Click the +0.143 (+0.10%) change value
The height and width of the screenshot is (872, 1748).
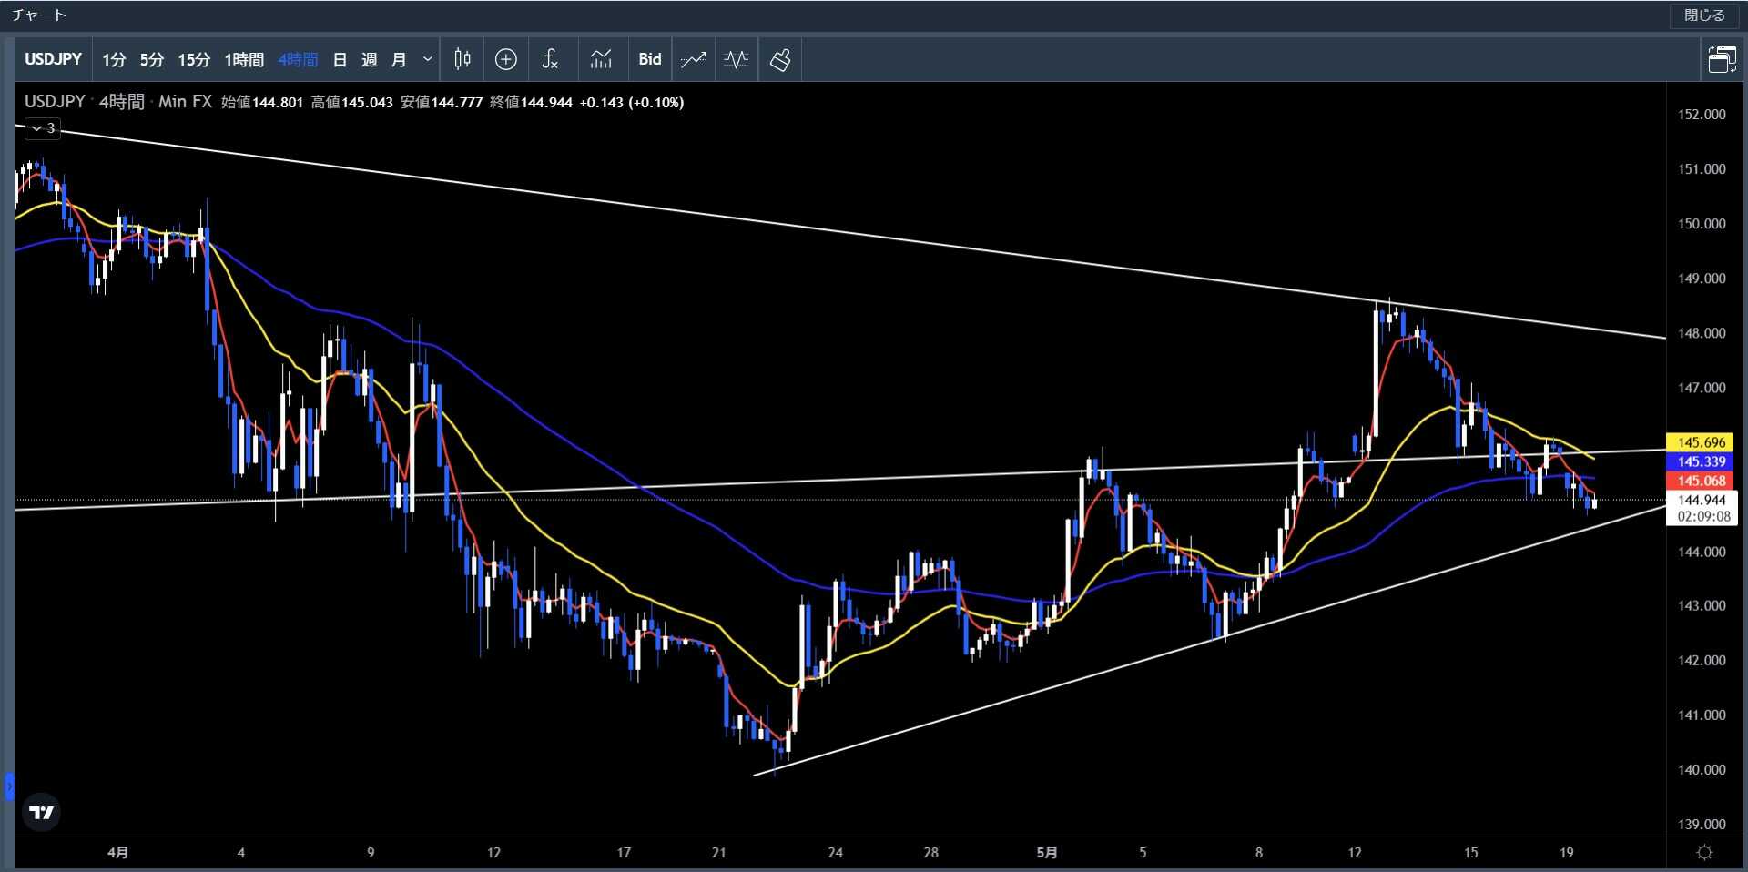tap(632, 103)
